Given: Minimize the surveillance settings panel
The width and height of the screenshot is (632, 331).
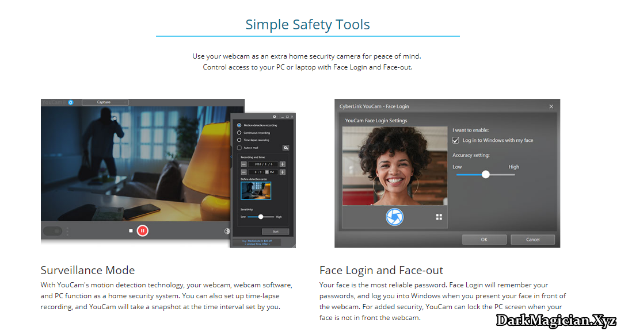Looking at the screenshot, I should [282, 117].
